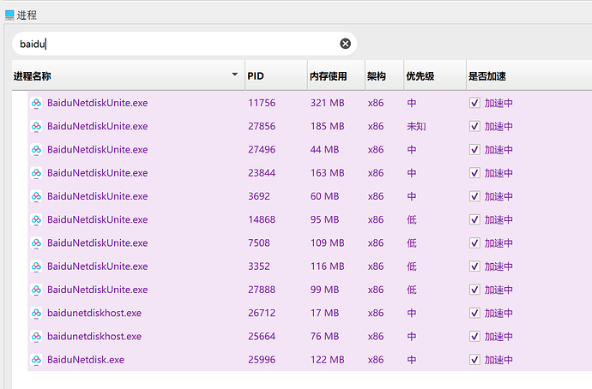Image resolution: width=592 pixels, height=389 pixels.
Task: Click the 加速中 label for PID 11756
Action: click(x=498, y=103)
